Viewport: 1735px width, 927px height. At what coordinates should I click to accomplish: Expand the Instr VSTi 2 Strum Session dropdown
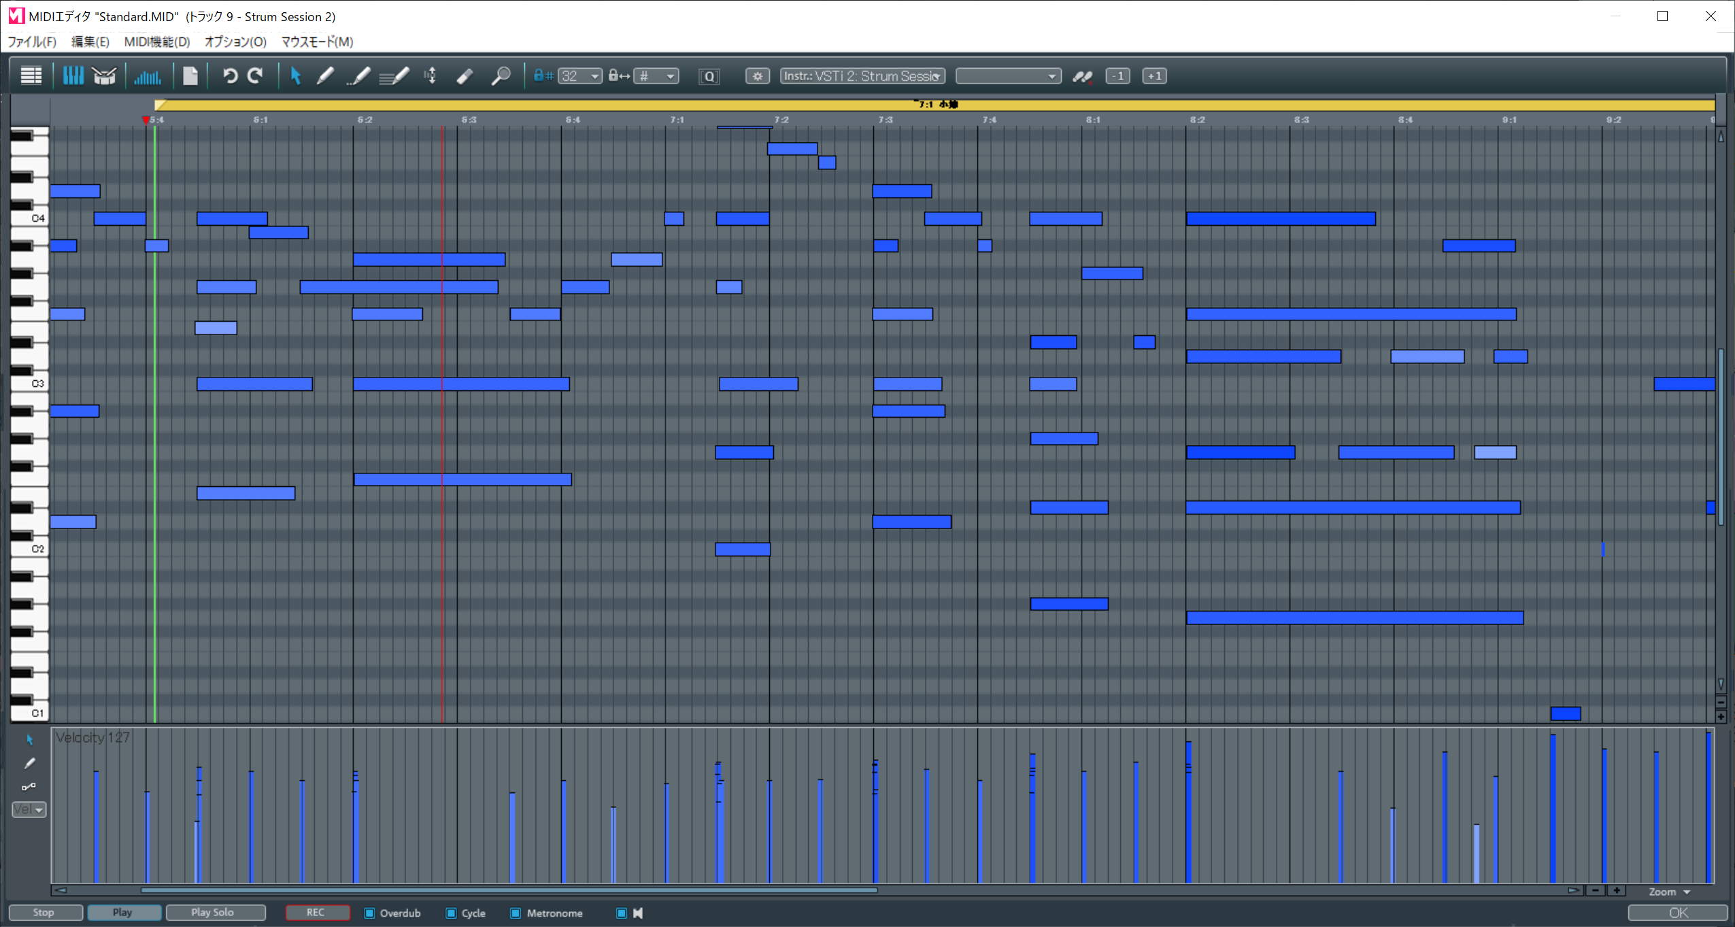(862, 76)
